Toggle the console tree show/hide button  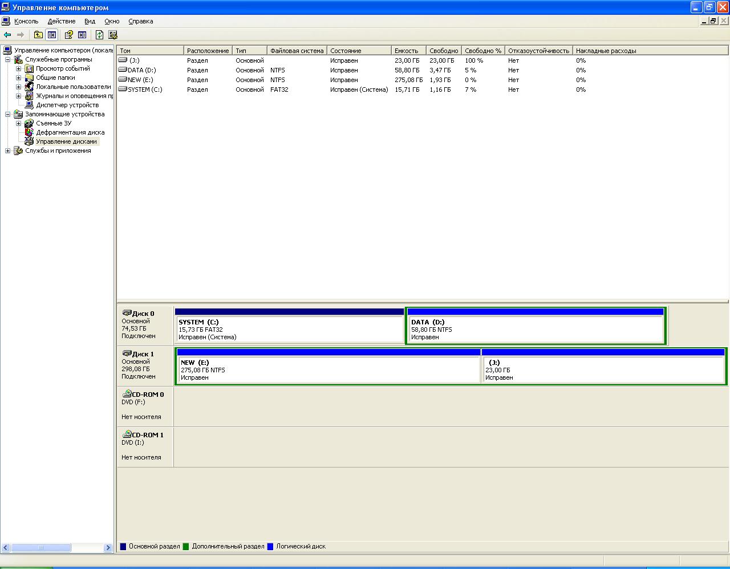[x=52, y=35]
